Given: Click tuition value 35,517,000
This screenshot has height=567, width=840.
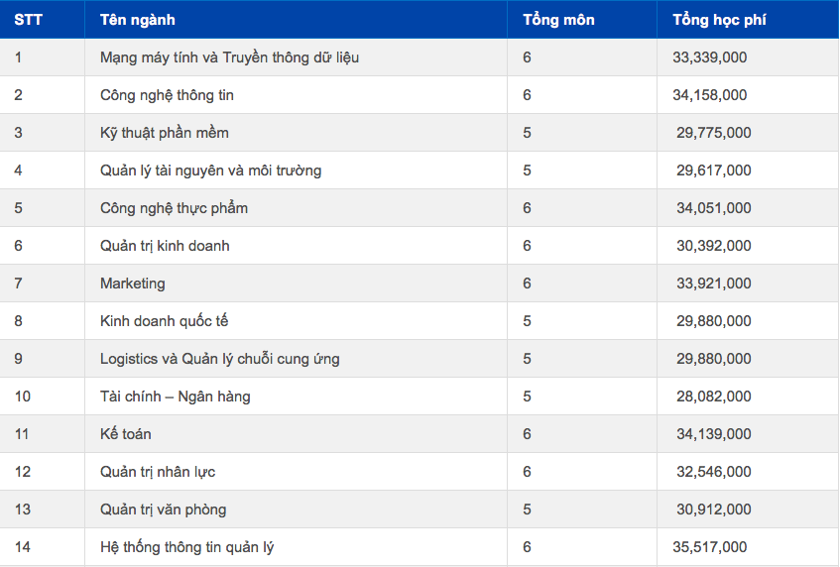Looking at the screenshot, I should click(709, 547).
